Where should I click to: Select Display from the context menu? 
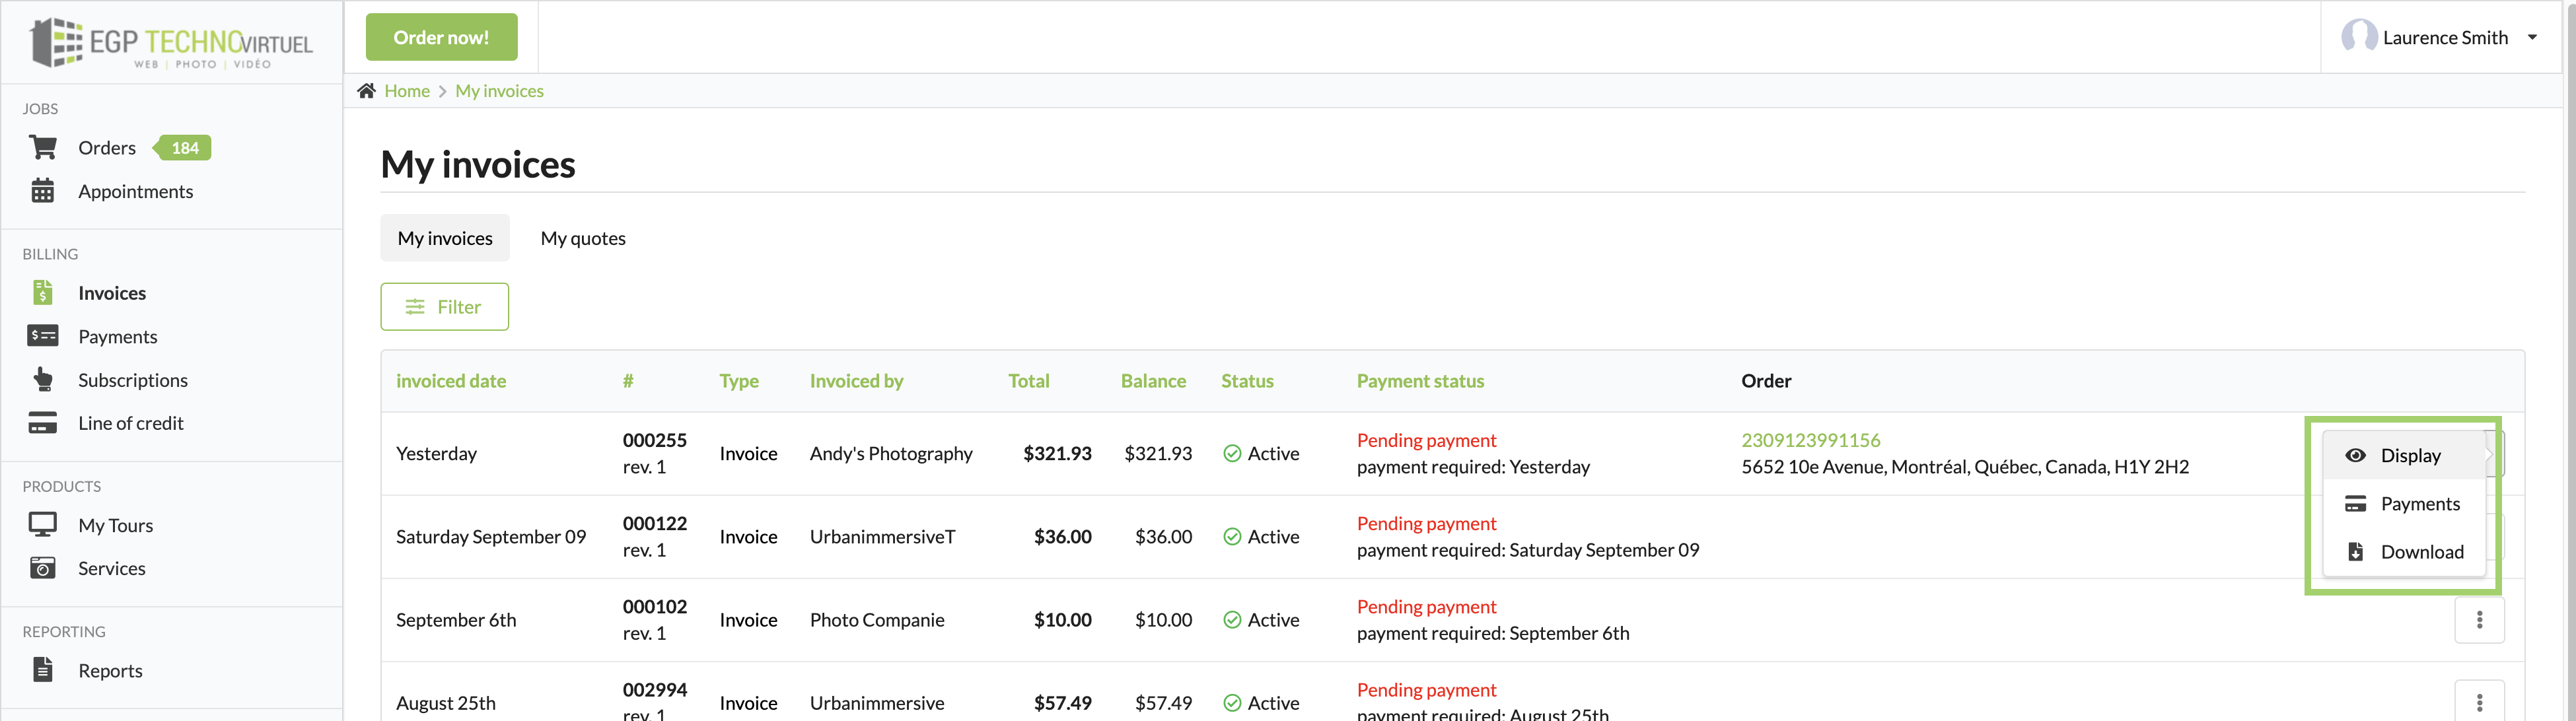[x=2411, y=455]
